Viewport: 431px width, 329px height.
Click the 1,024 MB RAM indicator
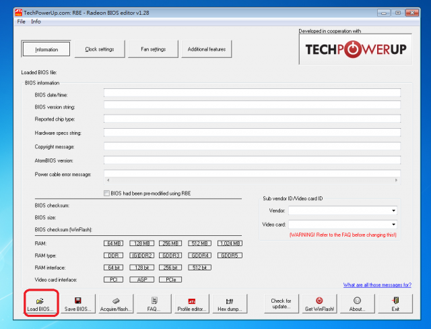tap(230, 243)
